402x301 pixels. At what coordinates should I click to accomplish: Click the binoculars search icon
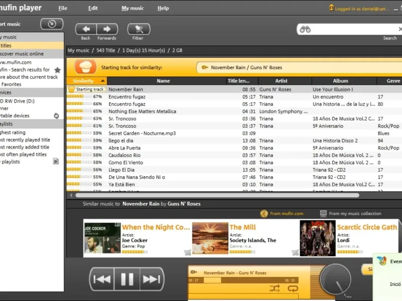click(x=305, y=30)
